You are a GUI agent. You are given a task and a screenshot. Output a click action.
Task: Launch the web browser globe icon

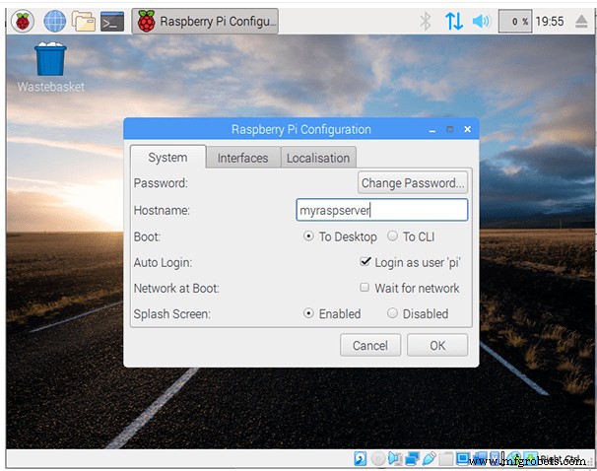coord(54,21)
